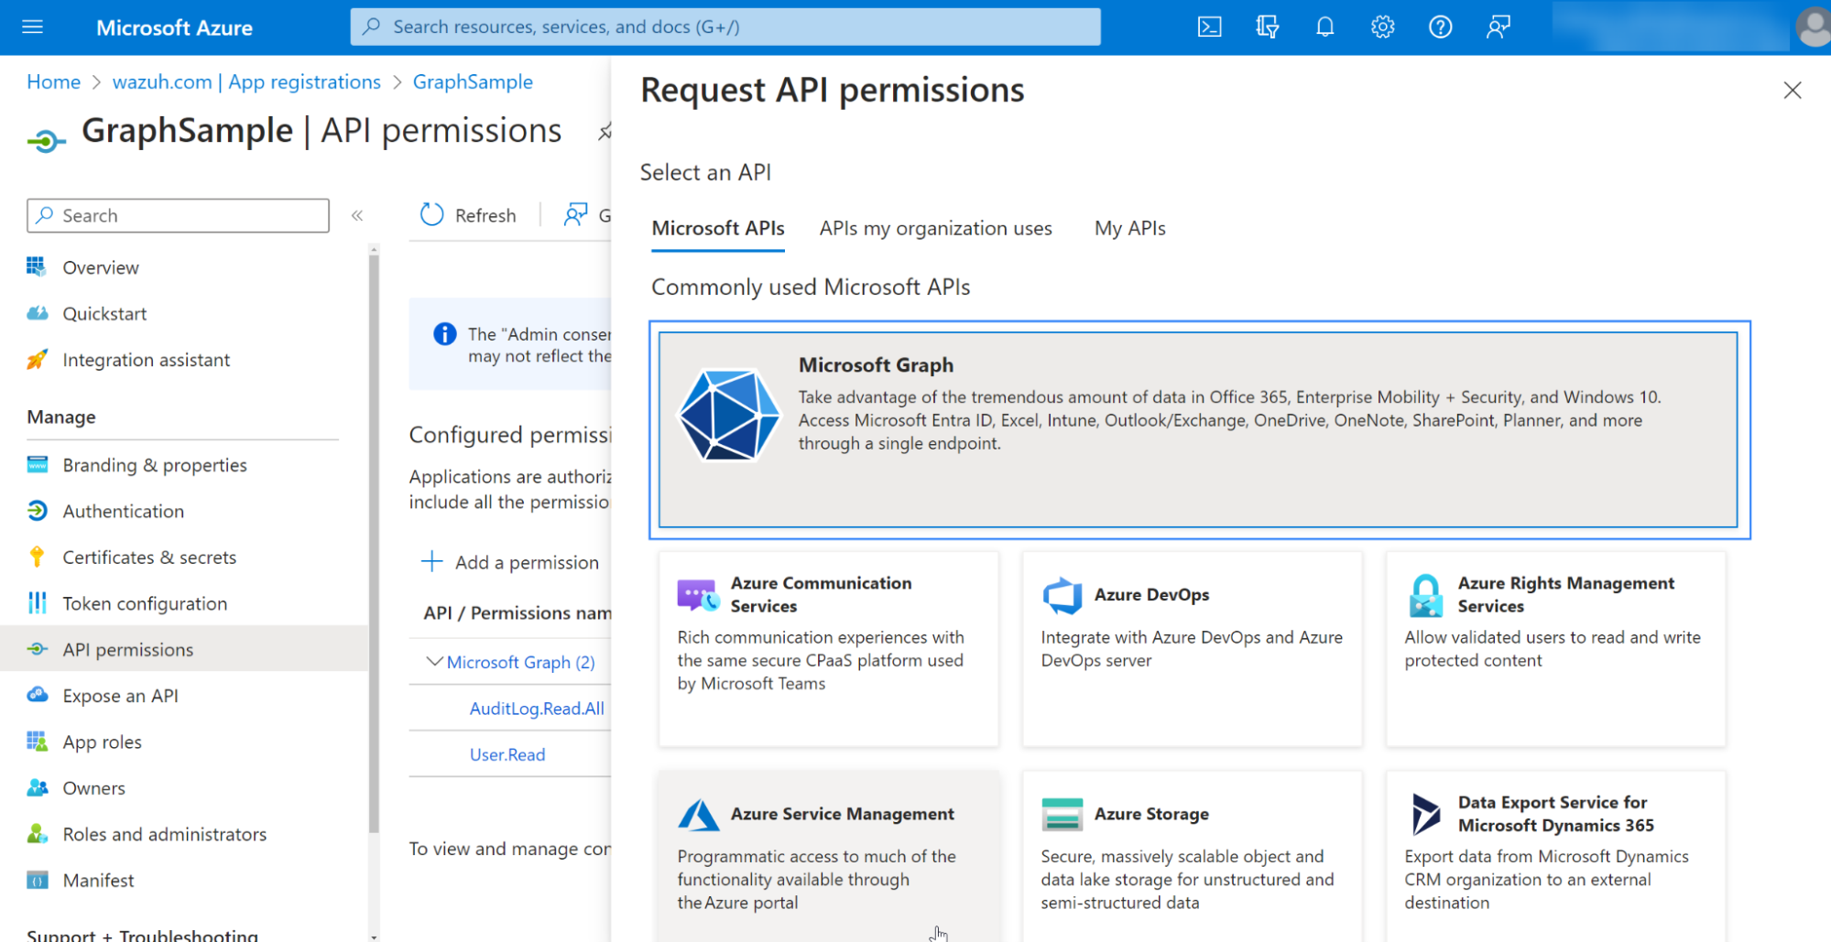Image resolution: width=1831 pixels, height=942 pixels.
Task: Close the Request API permissions panel
Action: coord(1792,91)
